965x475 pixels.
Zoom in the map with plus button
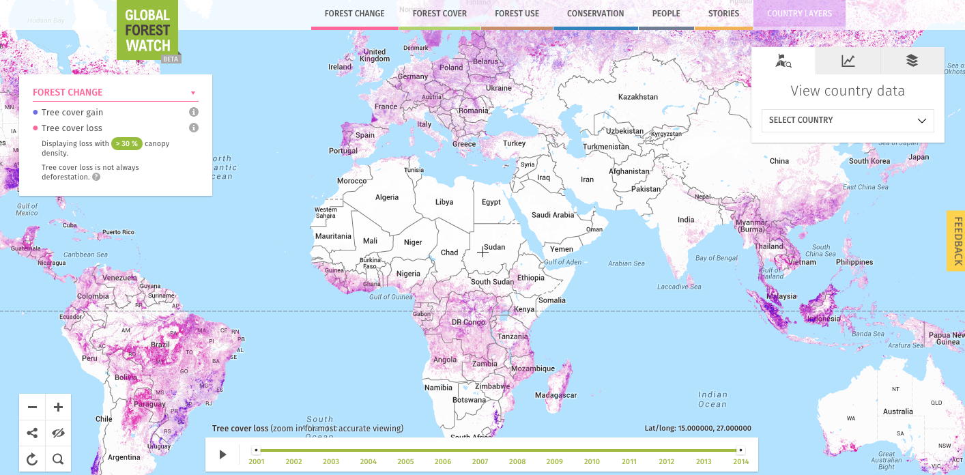pos(58,407)
